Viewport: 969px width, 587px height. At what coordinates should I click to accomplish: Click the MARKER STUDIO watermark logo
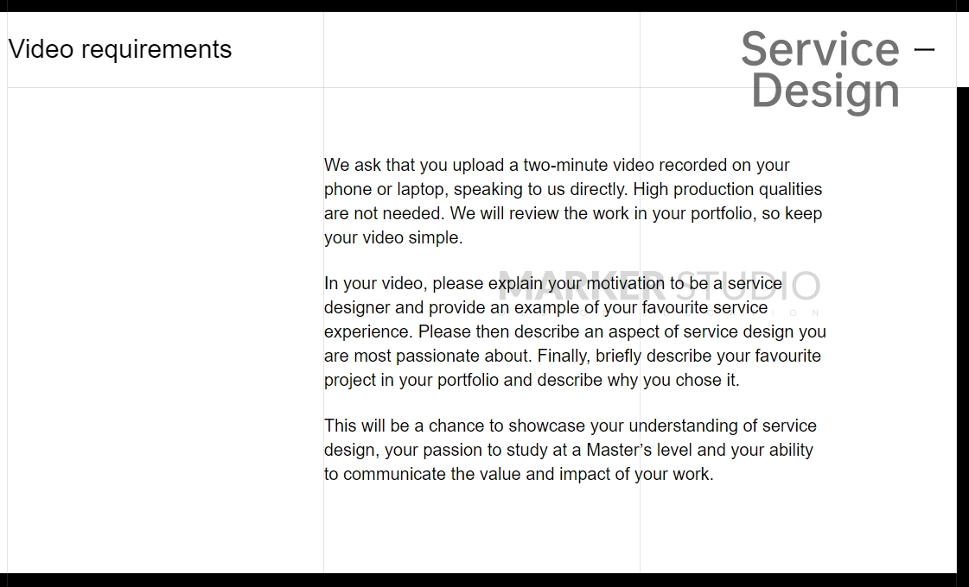click(659, 287)
